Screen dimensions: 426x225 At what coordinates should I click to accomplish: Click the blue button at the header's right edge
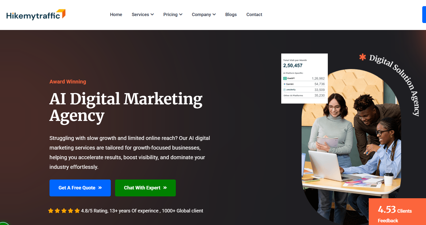pos(424,15)
